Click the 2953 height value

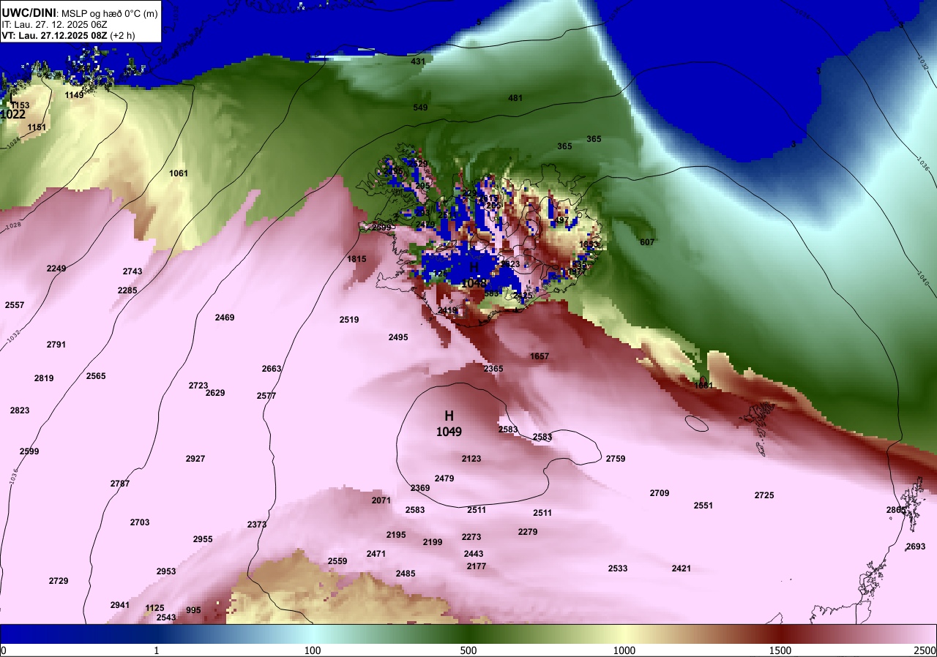[x=166, y=571]
